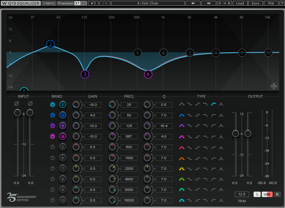This screenshot has width=285, height=208.
Task: Click band 3 node on the EQ graph
Action: (x=85, y=74)
